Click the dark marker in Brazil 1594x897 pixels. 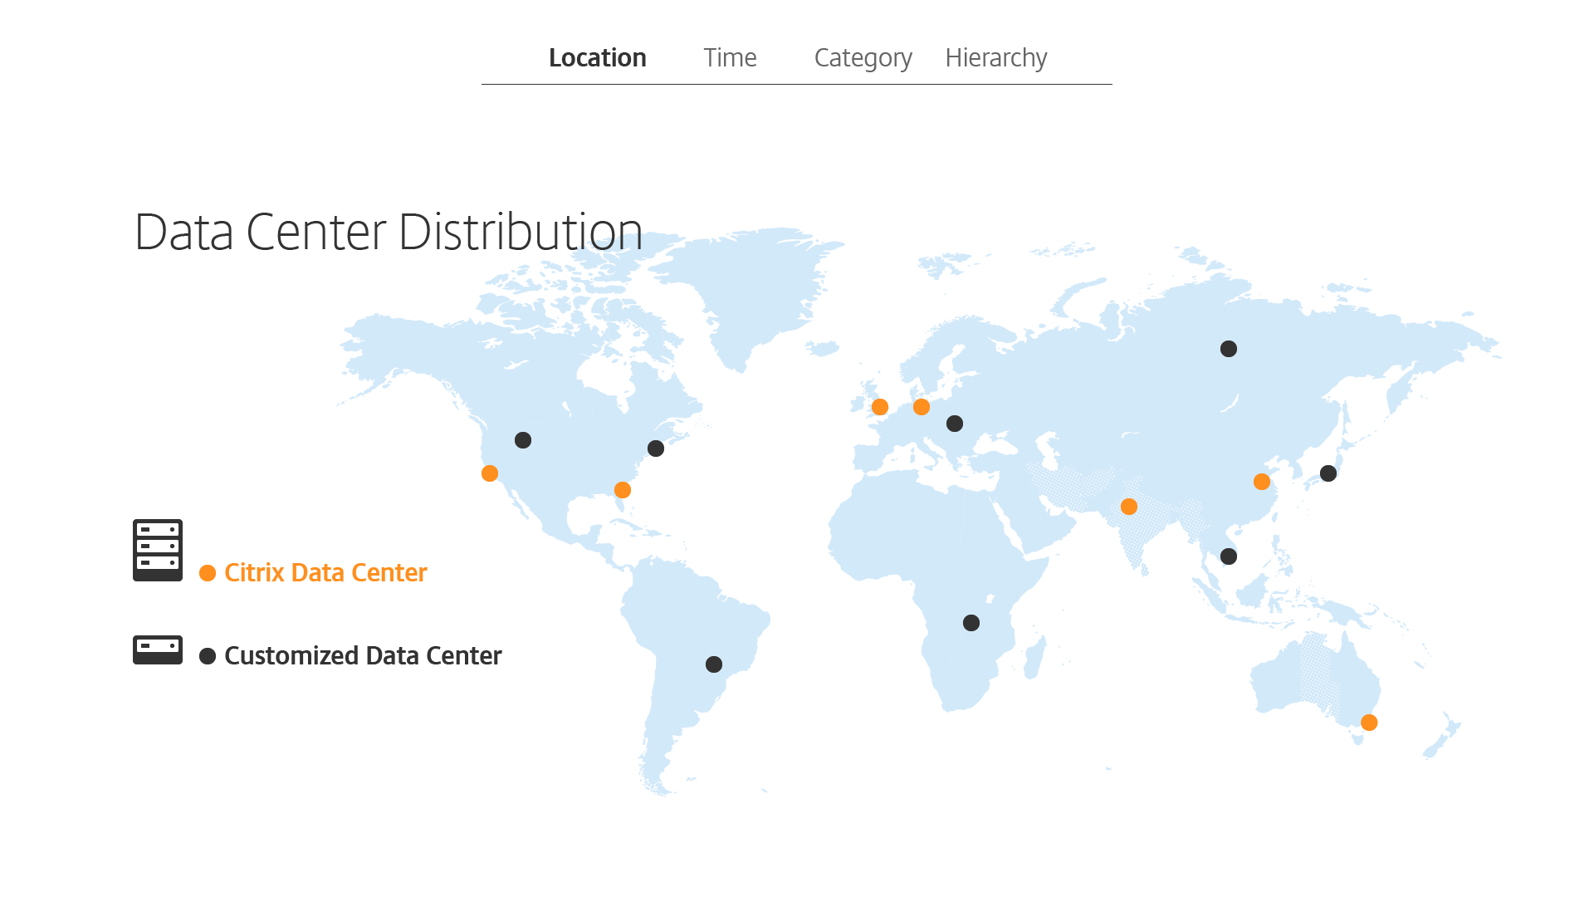tap(714, 664)
